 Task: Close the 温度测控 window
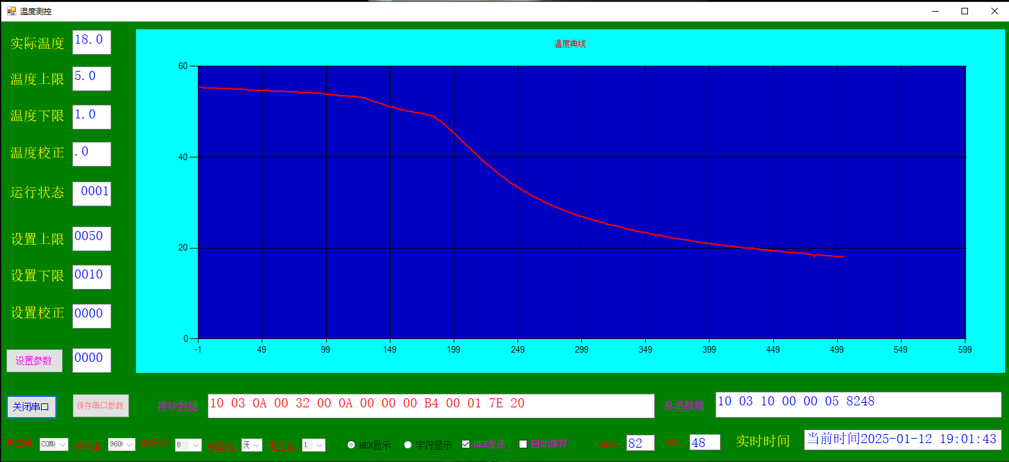pyautogui.click(x=994, y=11)
